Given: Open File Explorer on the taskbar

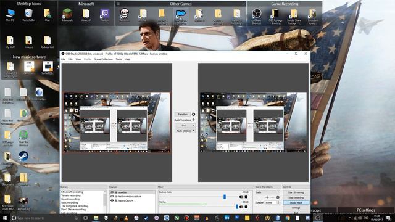Looking at the screenshot, I should (96, 218).
